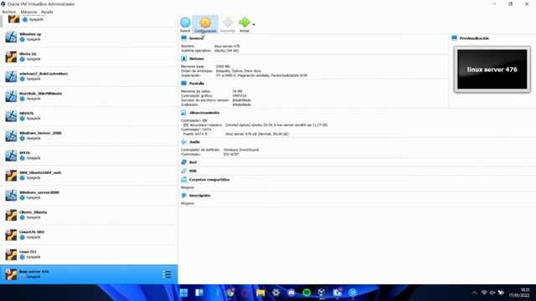Select the Windows xp virtual machine
Screen dimensions: 536x301
pyautogui.click(x=89, y=37)
